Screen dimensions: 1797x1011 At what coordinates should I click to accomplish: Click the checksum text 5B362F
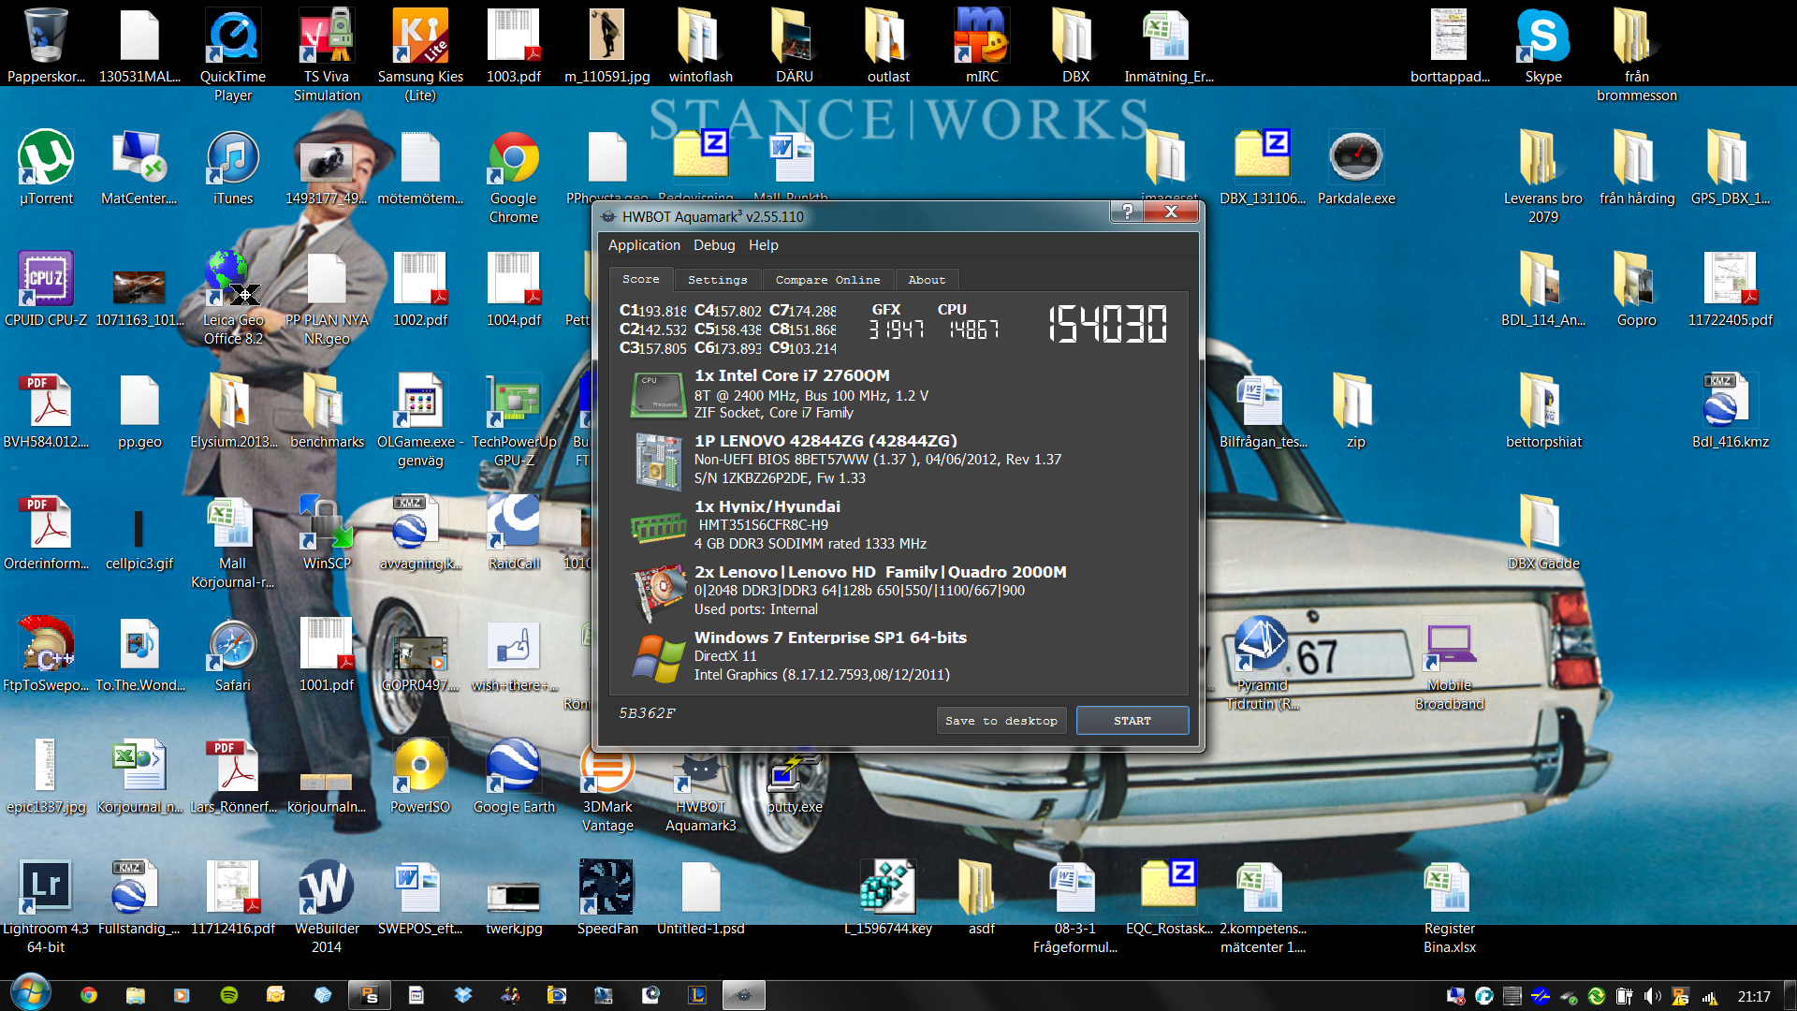click(647, 713)
